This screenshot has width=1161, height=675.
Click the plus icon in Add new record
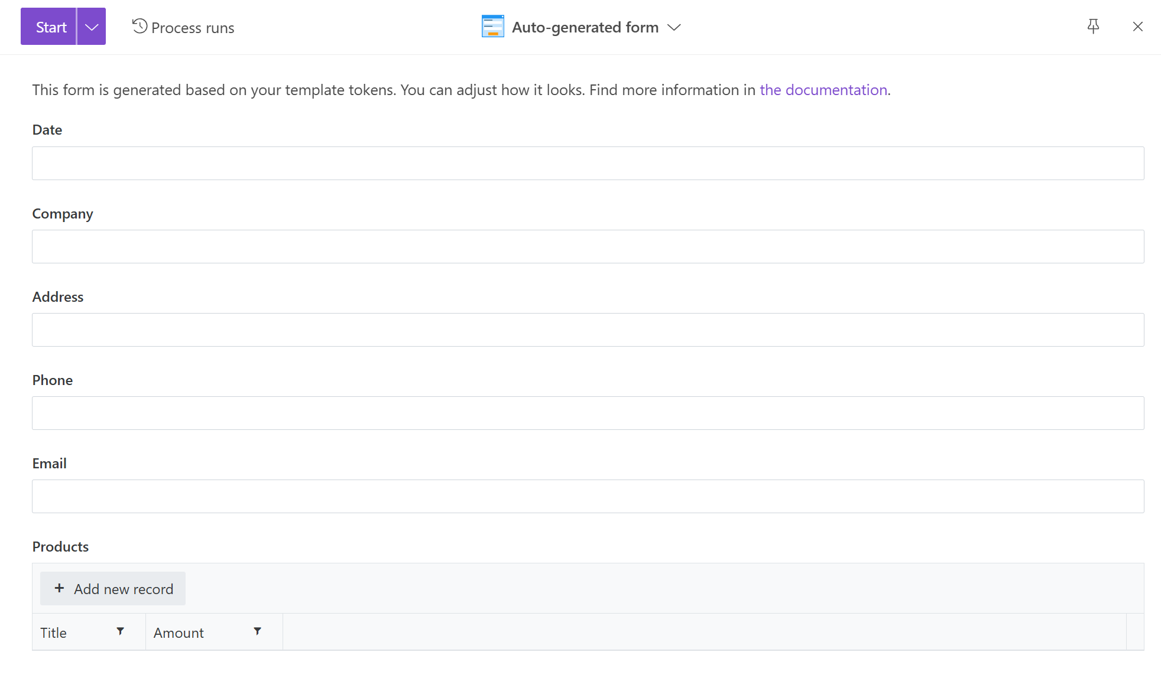(59, 588)
